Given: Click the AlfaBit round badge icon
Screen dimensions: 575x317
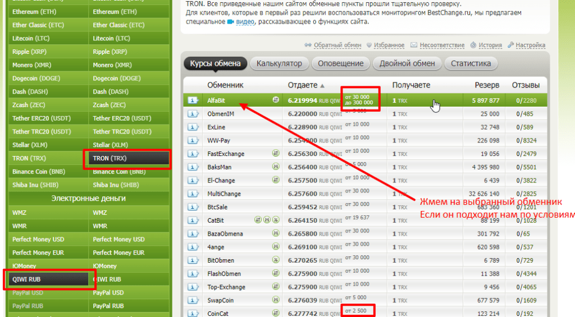Looking at the screenshot, I should (x=276, y=100).
